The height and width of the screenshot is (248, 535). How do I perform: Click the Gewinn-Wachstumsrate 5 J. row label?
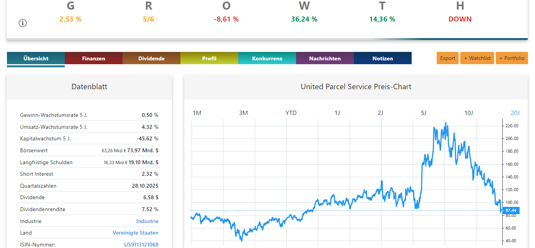pyautogui.click(x=54, y=115)
